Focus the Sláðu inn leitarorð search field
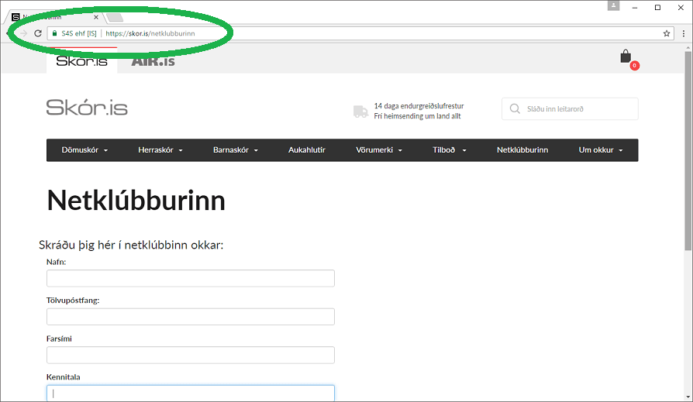The image size is (693, 402). coord(570,108)
